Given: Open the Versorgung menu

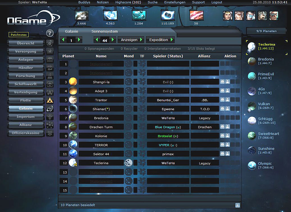Looking at the screenshot, I should pyautogui.click(x=26, y=52).
